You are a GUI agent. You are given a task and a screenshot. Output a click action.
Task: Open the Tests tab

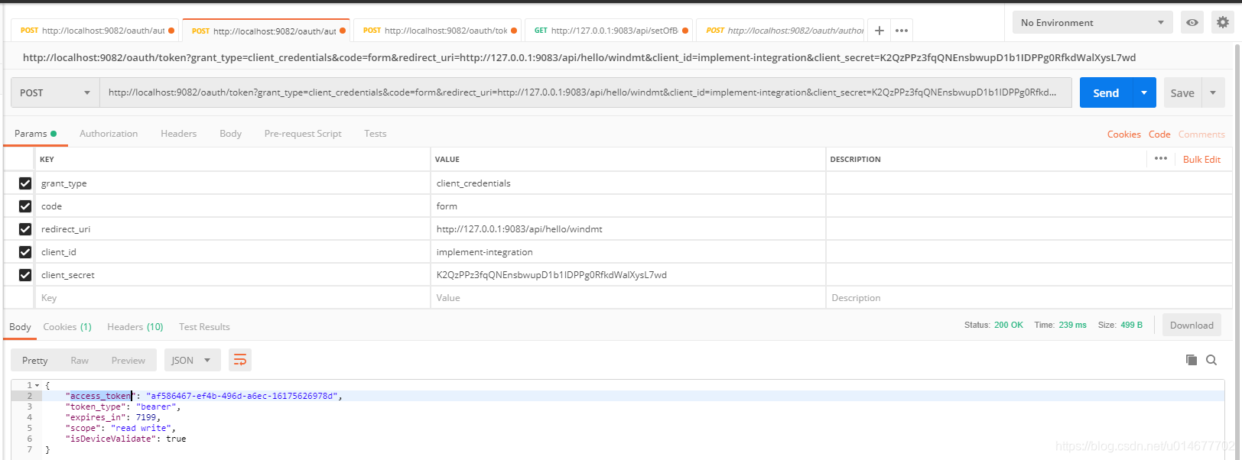pyautogui.click(x=375, y=134)
